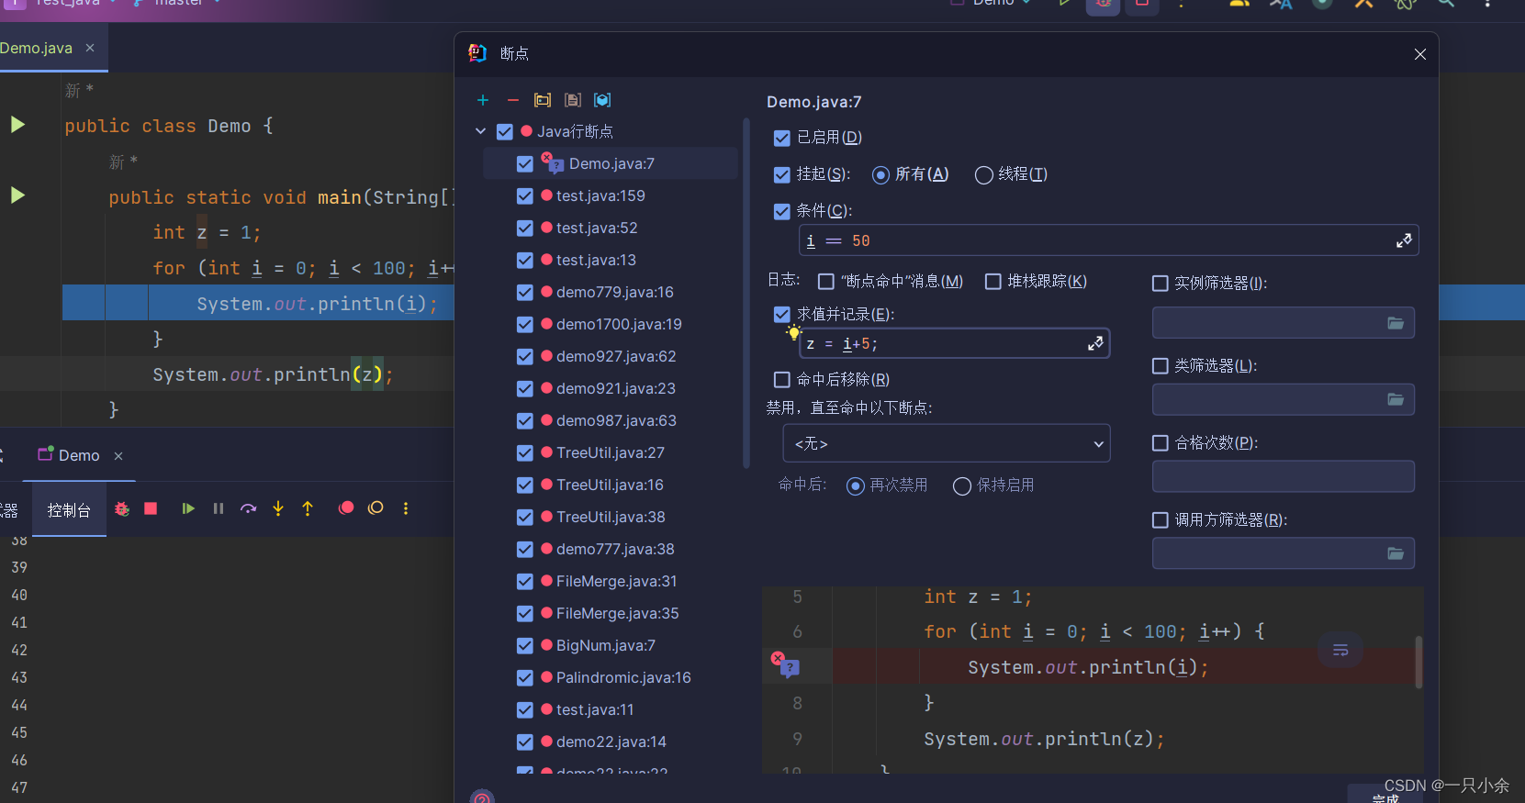Step over in debug toolbar
Screen dimensions: 1525x803
coord(249,508)
